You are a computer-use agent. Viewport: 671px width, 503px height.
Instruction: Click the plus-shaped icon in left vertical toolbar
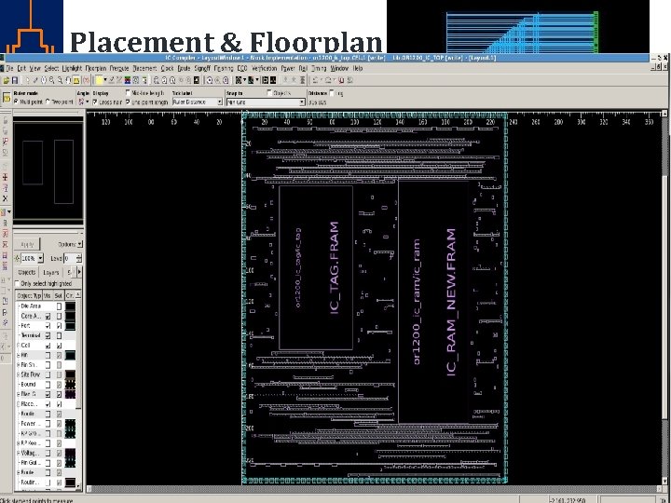(6, 177)
